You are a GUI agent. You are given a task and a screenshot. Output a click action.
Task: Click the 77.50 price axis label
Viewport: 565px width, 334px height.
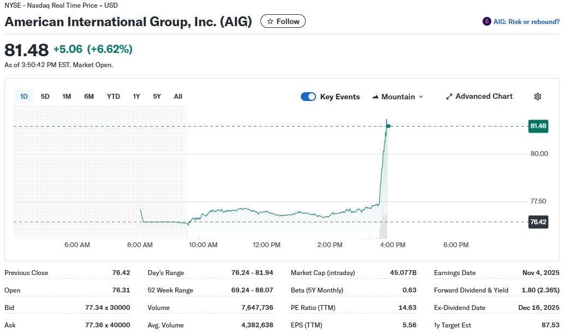coord(538,201)
